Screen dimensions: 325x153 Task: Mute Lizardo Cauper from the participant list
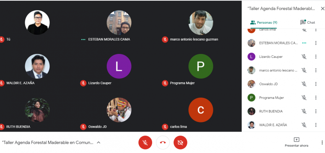(304, 57)
